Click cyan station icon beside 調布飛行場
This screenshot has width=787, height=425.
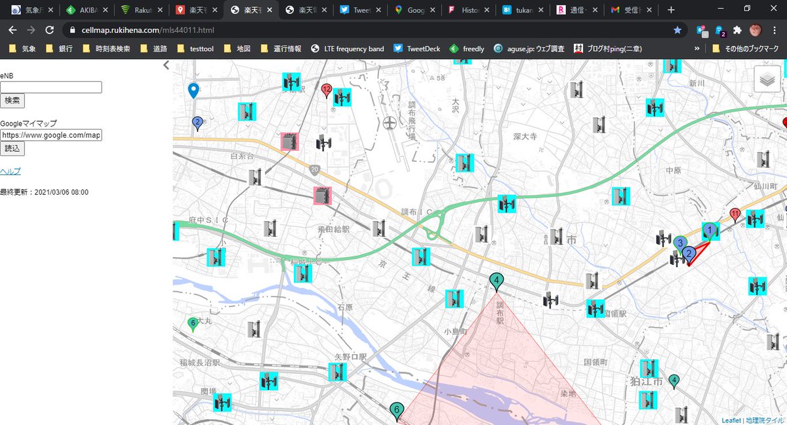point(464,163)
